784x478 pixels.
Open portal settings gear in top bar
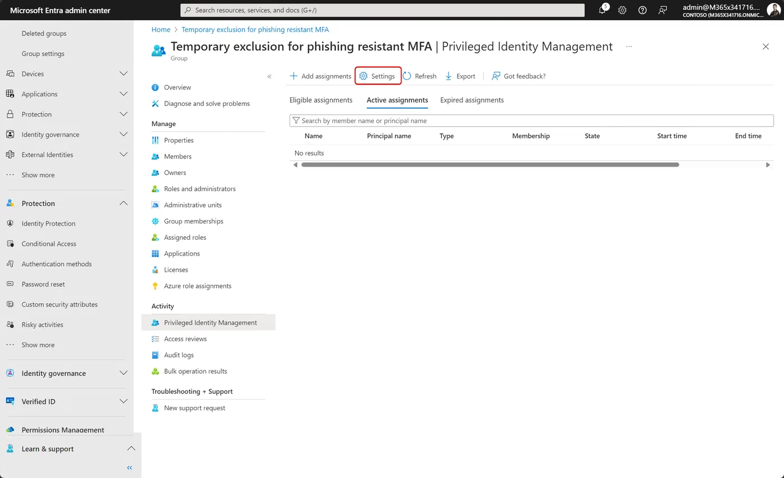622,10
